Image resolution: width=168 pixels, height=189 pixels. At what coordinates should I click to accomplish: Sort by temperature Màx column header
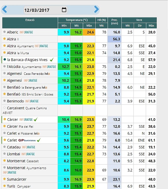click(89, 26)
